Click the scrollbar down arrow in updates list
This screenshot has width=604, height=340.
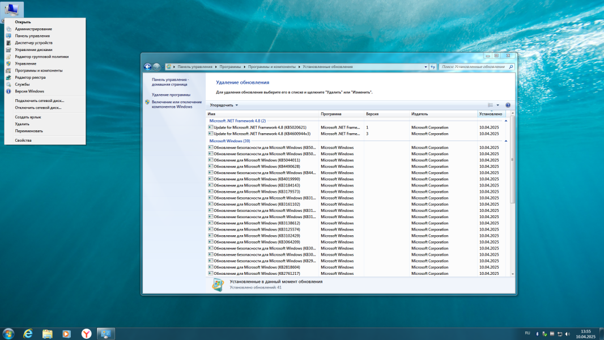pyautogui.click(x=512, y=274)
